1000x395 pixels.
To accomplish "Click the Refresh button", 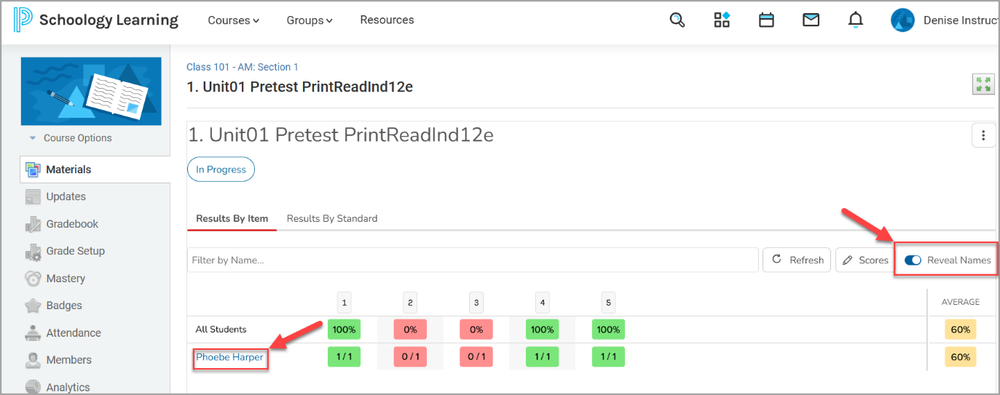I will tap(797, 260).
